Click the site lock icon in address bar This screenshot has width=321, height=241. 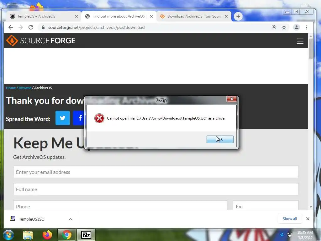click(x=43, y=27)
